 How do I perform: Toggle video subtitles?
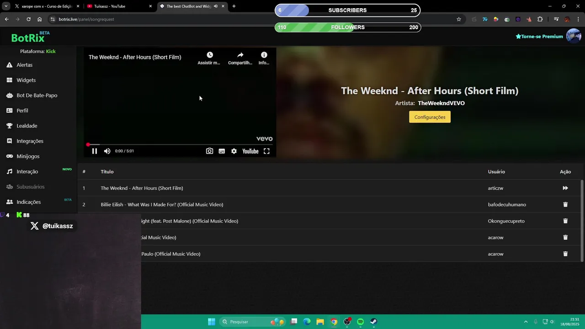222,151
